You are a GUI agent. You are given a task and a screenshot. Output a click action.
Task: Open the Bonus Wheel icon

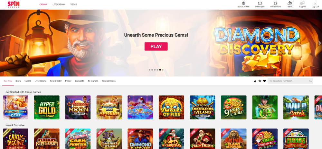243,3
